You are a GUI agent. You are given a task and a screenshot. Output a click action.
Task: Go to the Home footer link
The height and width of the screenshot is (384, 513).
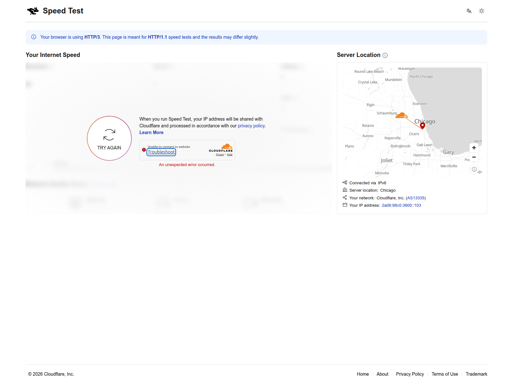click(363, 374)
